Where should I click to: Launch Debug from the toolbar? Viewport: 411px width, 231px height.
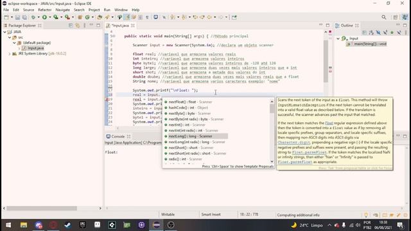(x=33, y=17)
